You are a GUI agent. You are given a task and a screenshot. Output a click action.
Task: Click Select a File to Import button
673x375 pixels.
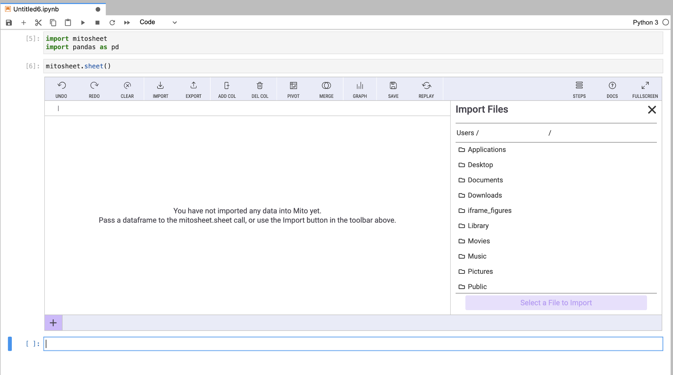[x=556, y=303]
